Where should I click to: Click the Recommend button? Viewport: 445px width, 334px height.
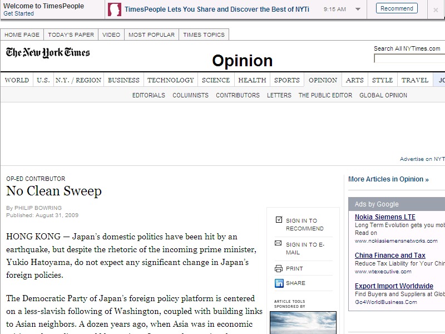(x=397, y=8)
